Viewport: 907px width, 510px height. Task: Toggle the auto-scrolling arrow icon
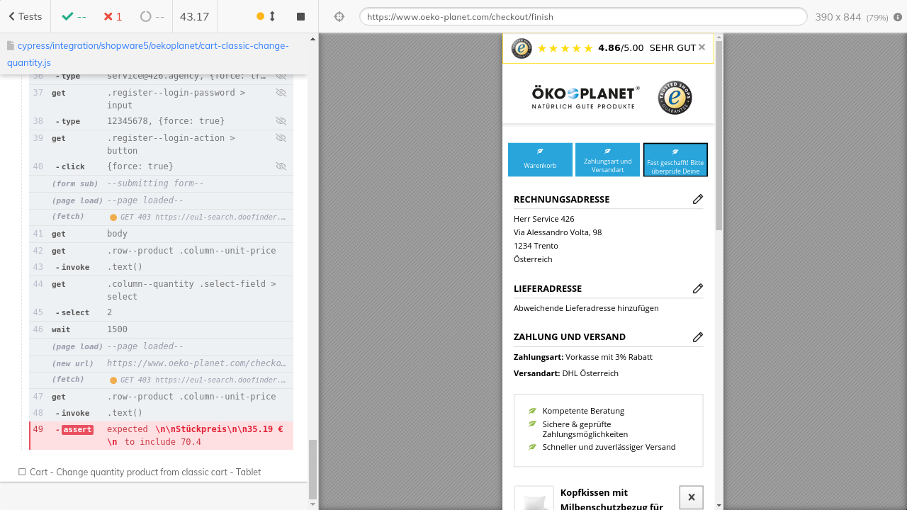[x=272, y=16]
